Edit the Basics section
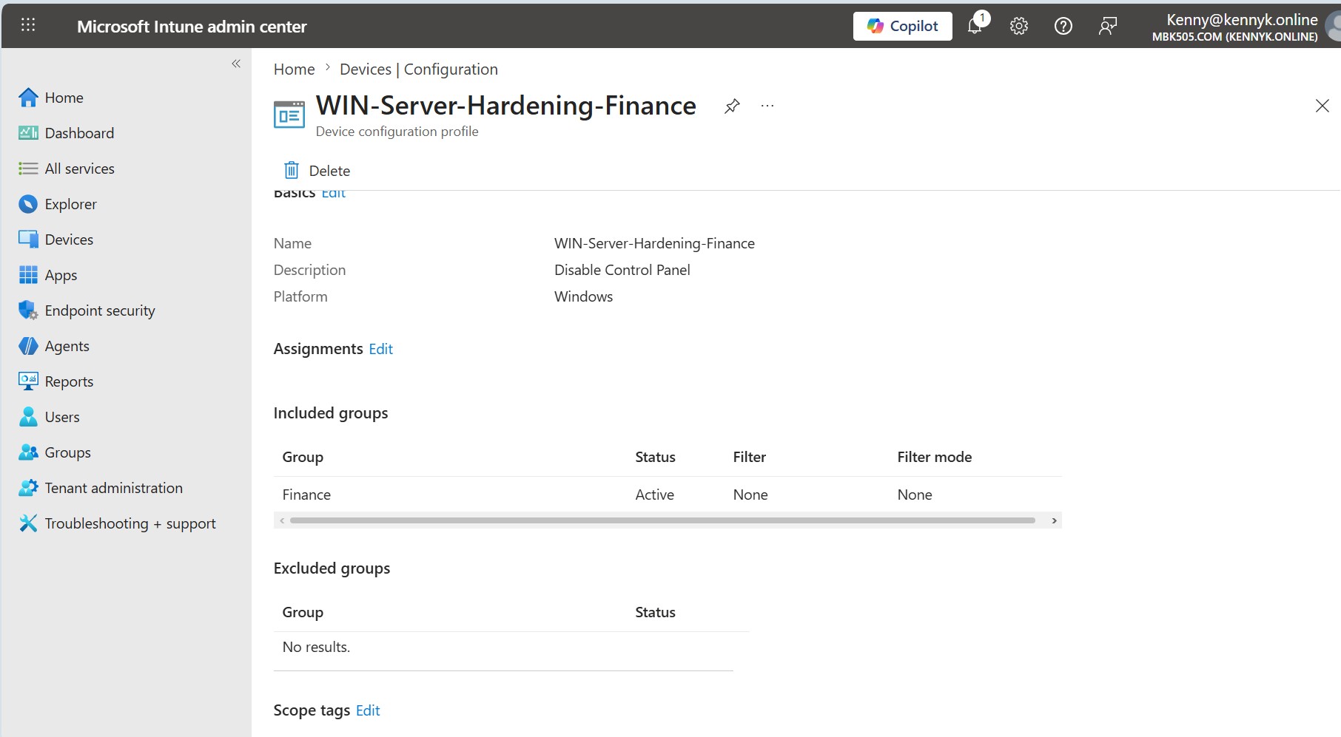The height and width of the screenshot is (737, 1341). (x=333, y=194)
